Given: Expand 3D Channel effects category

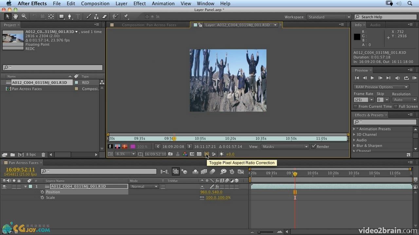Looking at the screenshot, I should pos(354,134).
